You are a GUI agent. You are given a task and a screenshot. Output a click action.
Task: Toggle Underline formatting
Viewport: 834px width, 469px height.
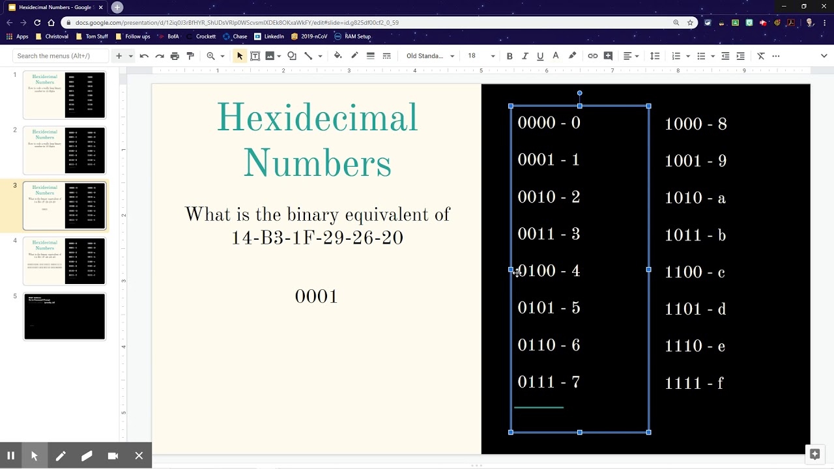540,56
